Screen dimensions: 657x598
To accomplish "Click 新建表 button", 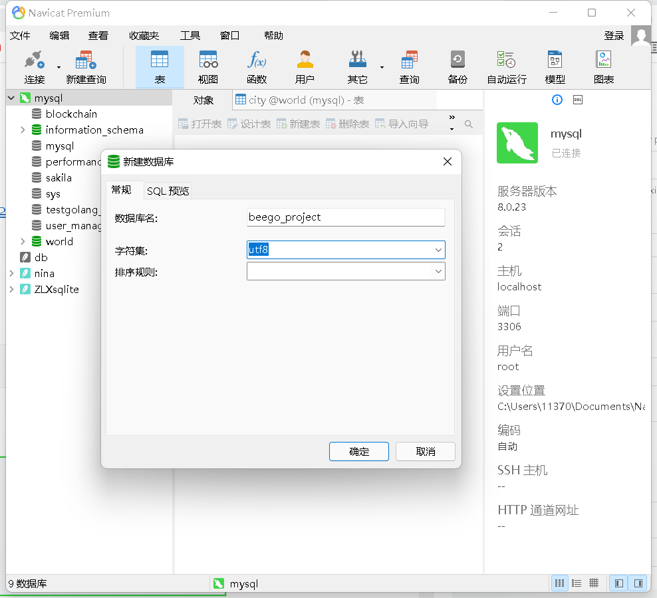I will click(x=298, y=124).
